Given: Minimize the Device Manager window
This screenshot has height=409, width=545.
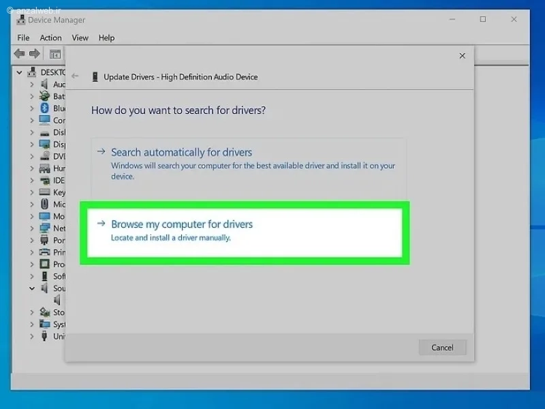Looking at the screenshot, I should (x=452, y=19).
